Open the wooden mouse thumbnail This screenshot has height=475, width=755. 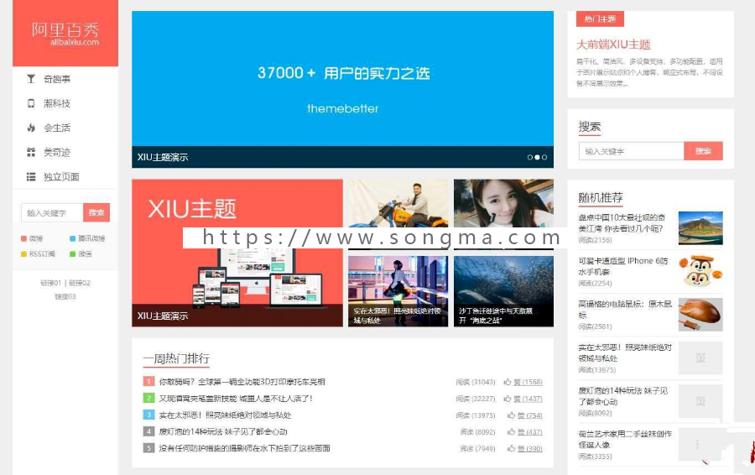(700, 315)
